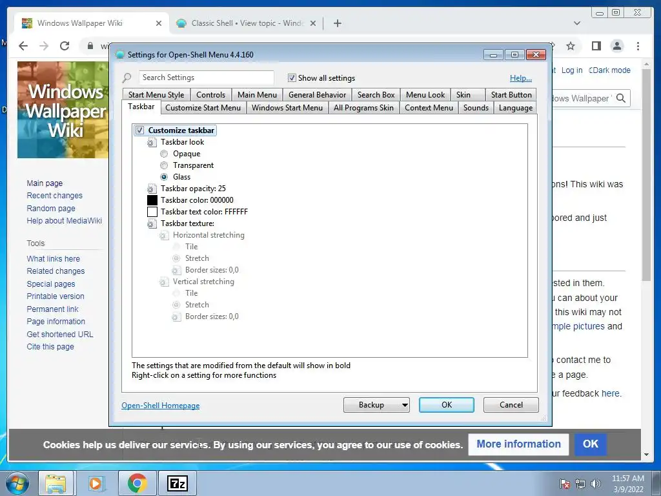The image size is (661, 496).
Task: Open Chrome profile avatar
Action: 617,46
